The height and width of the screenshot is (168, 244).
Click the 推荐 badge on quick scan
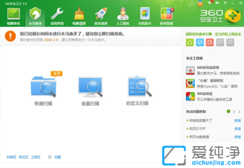pos(57,74)
